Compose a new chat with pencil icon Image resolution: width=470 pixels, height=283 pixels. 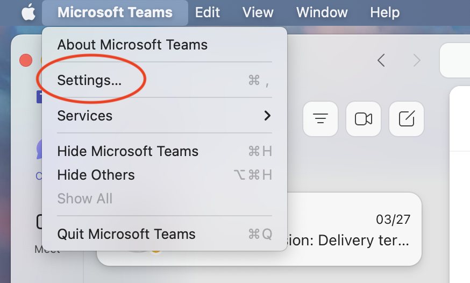tap(407, 119)
